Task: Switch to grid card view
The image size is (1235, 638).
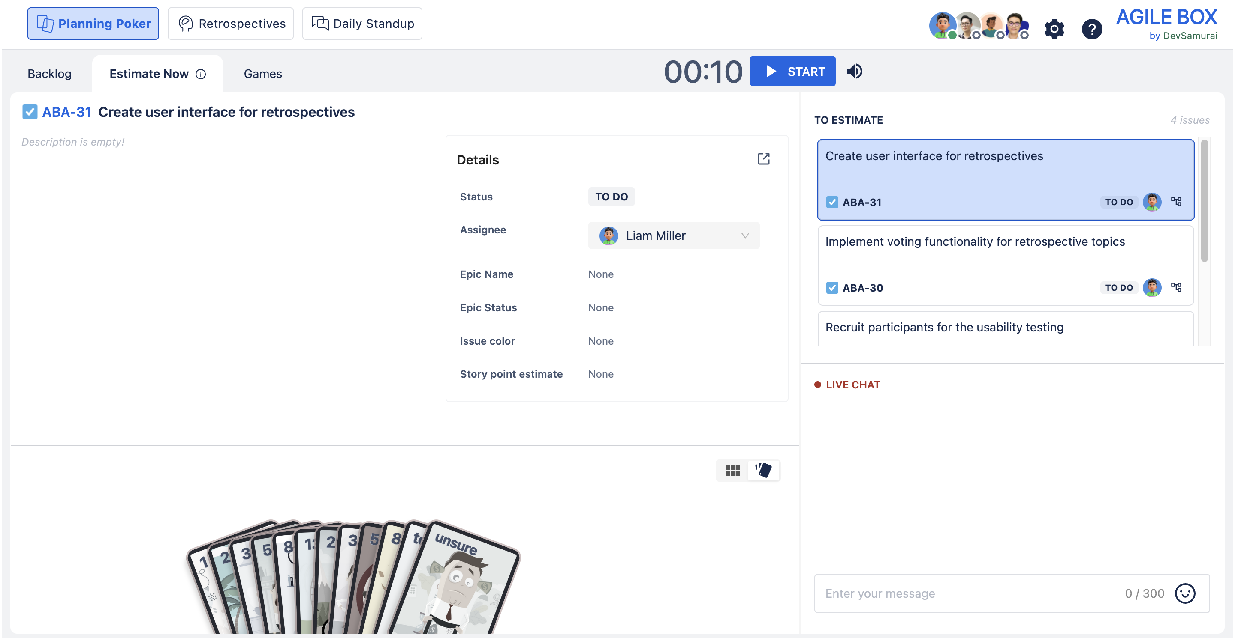Action: click(x=732, y=471)
